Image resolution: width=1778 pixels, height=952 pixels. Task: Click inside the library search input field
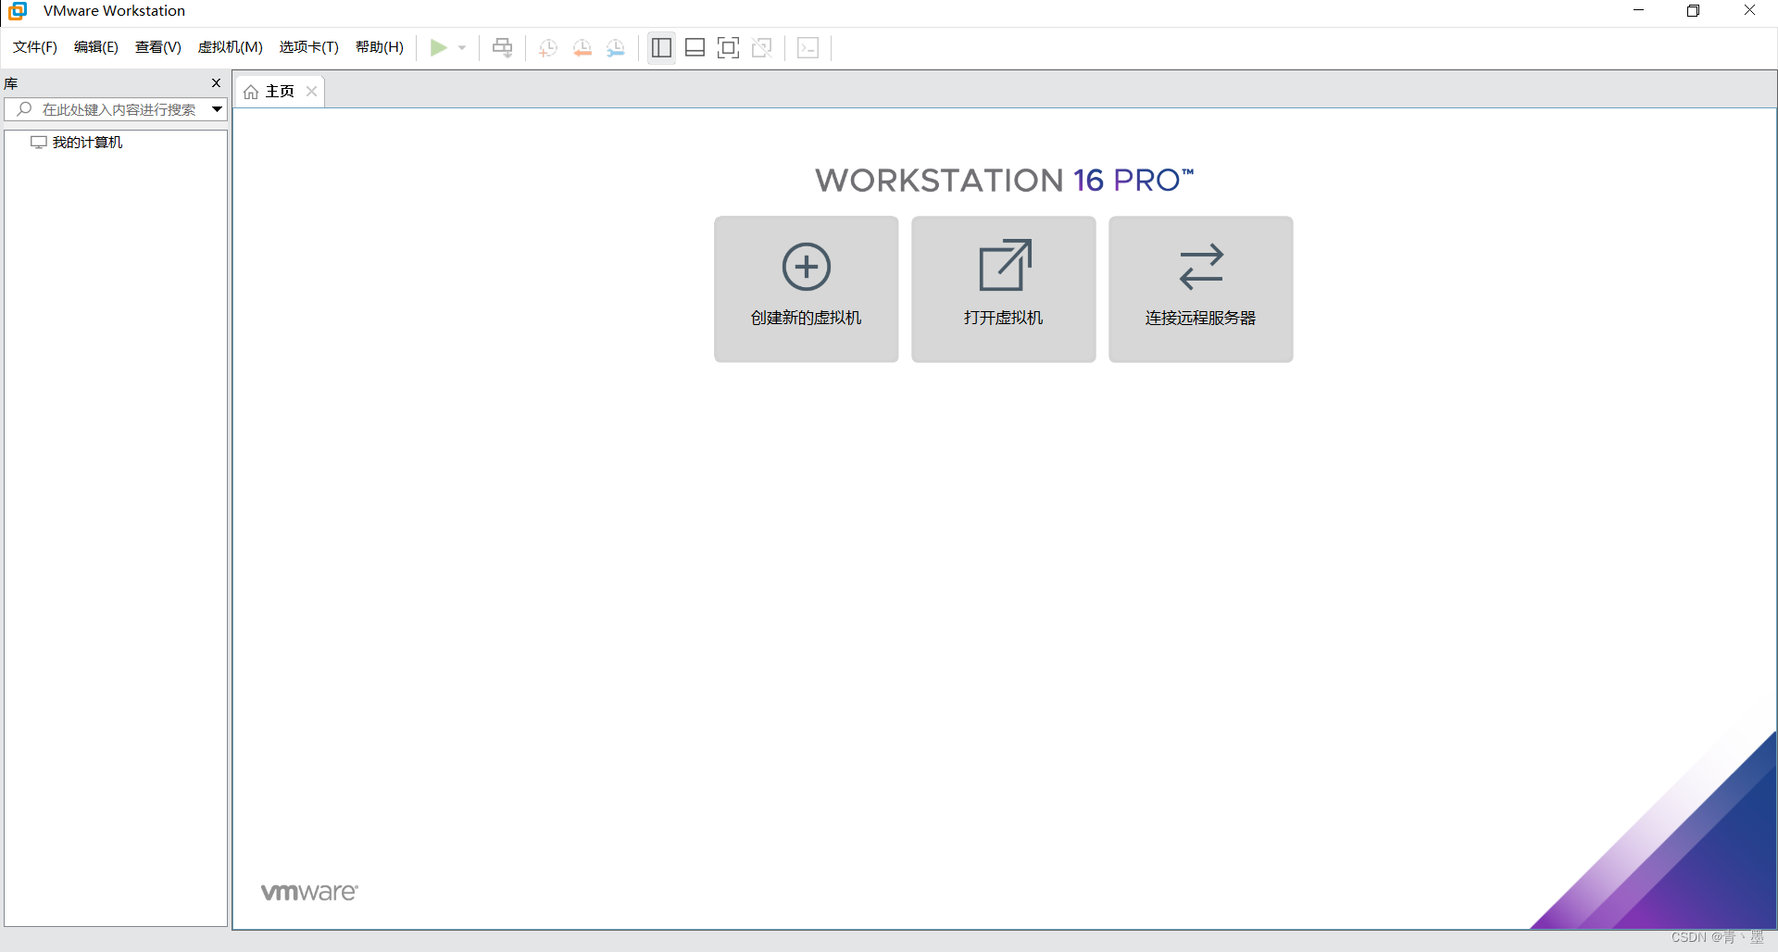pos(120,109)
